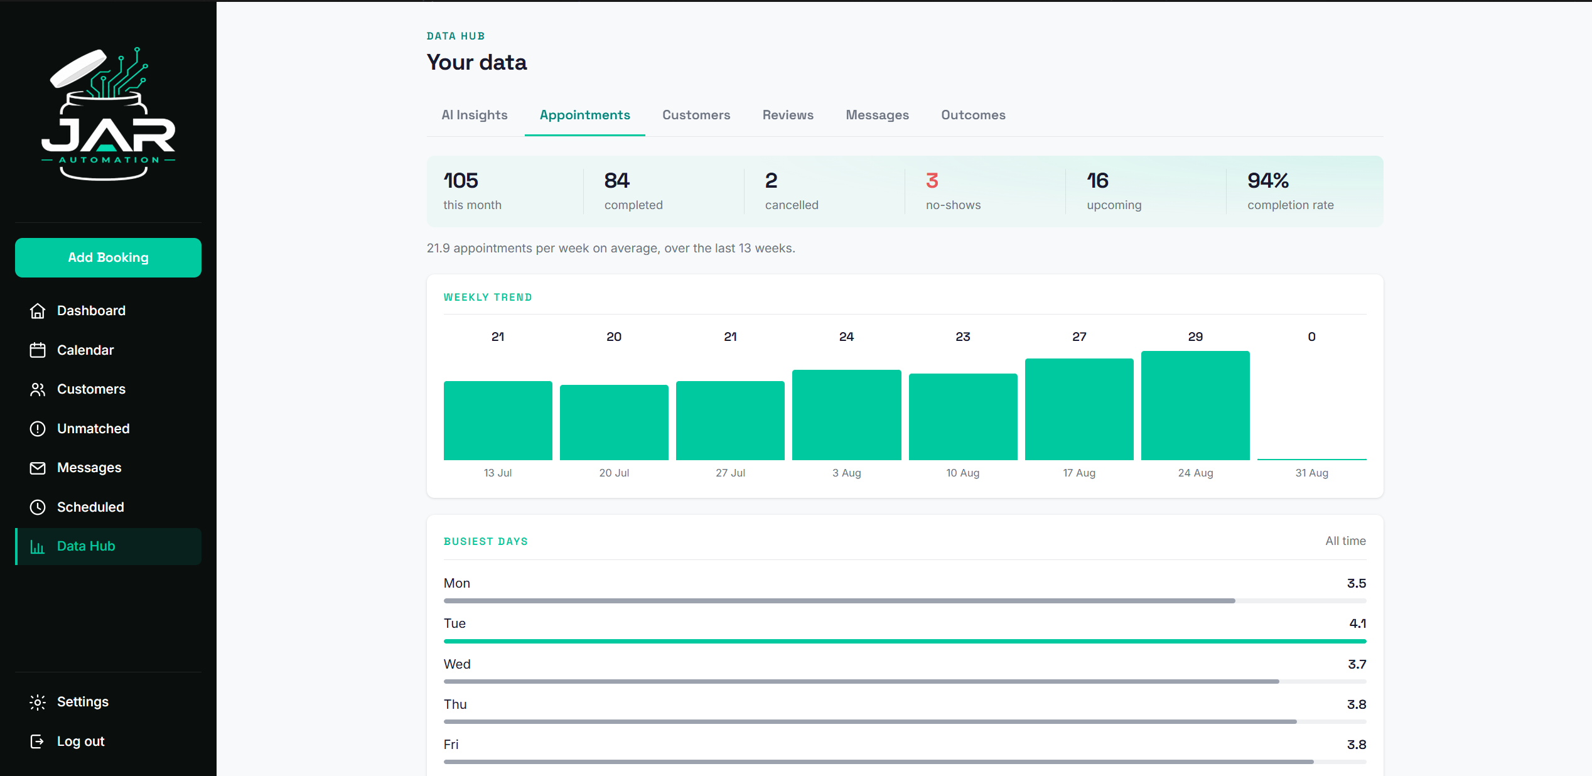
Task: Click the 24 Aug weekly trend bar
Action: [x=1195, y=406]
